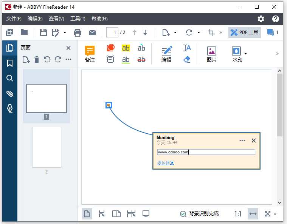Show Pages panel in left sidebar
Viewport: 287px width, 224px height.
[10, 48]
